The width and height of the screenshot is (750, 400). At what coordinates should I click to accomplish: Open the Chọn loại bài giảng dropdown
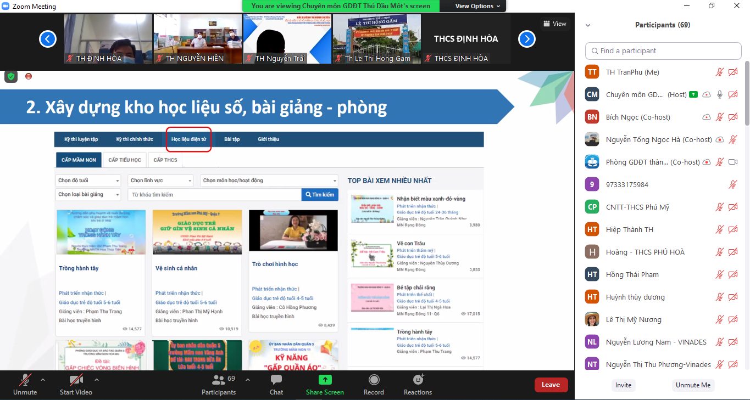(88, 194)
